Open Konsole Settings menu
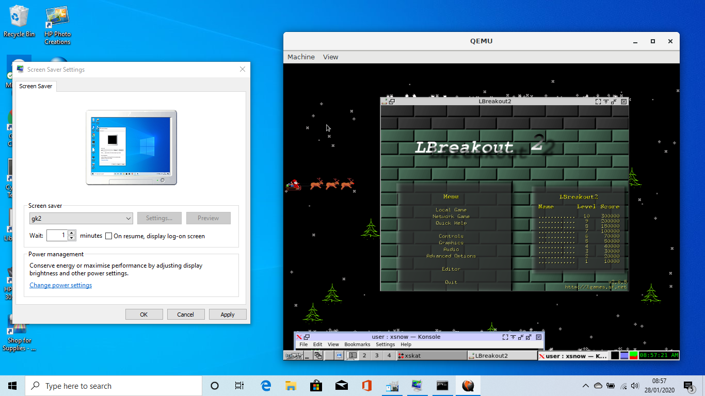 (385, 344)
